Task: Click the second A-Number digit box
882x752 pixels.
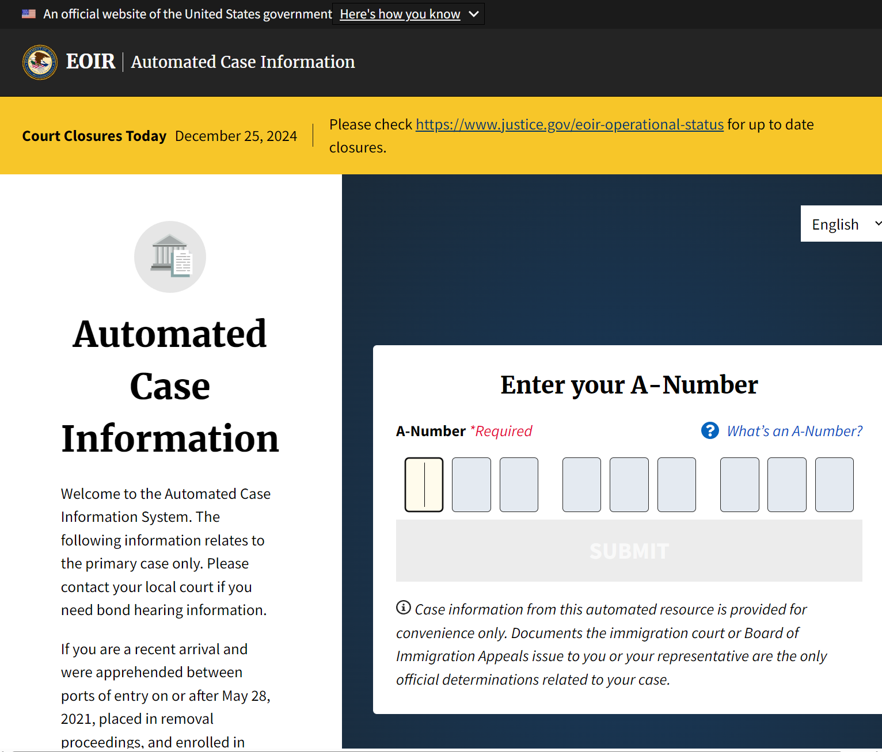Action: coord(472,484)
